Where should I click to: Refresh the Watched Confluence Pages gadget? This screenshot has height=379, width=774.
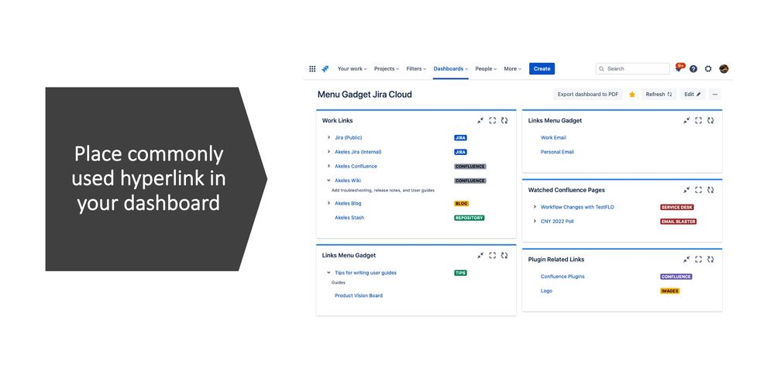point(710,190)
